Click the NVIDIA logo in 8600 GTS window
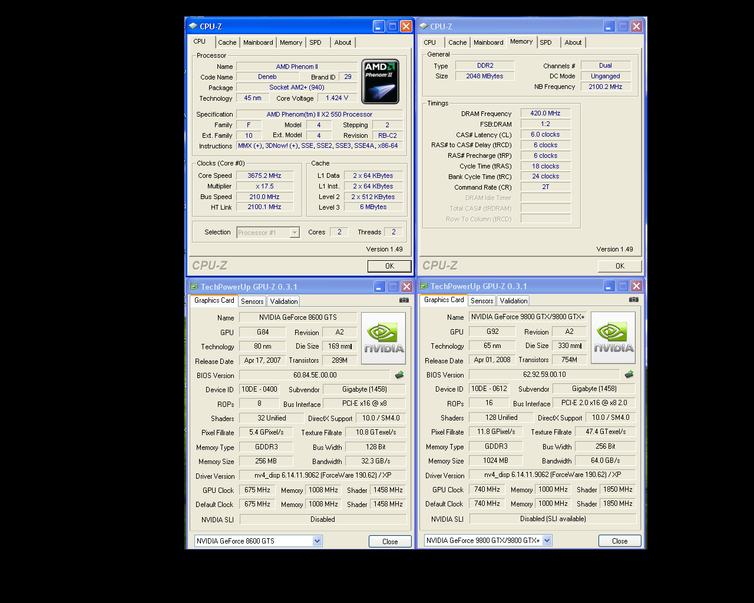The image size is (754, 603). [383, 338]
